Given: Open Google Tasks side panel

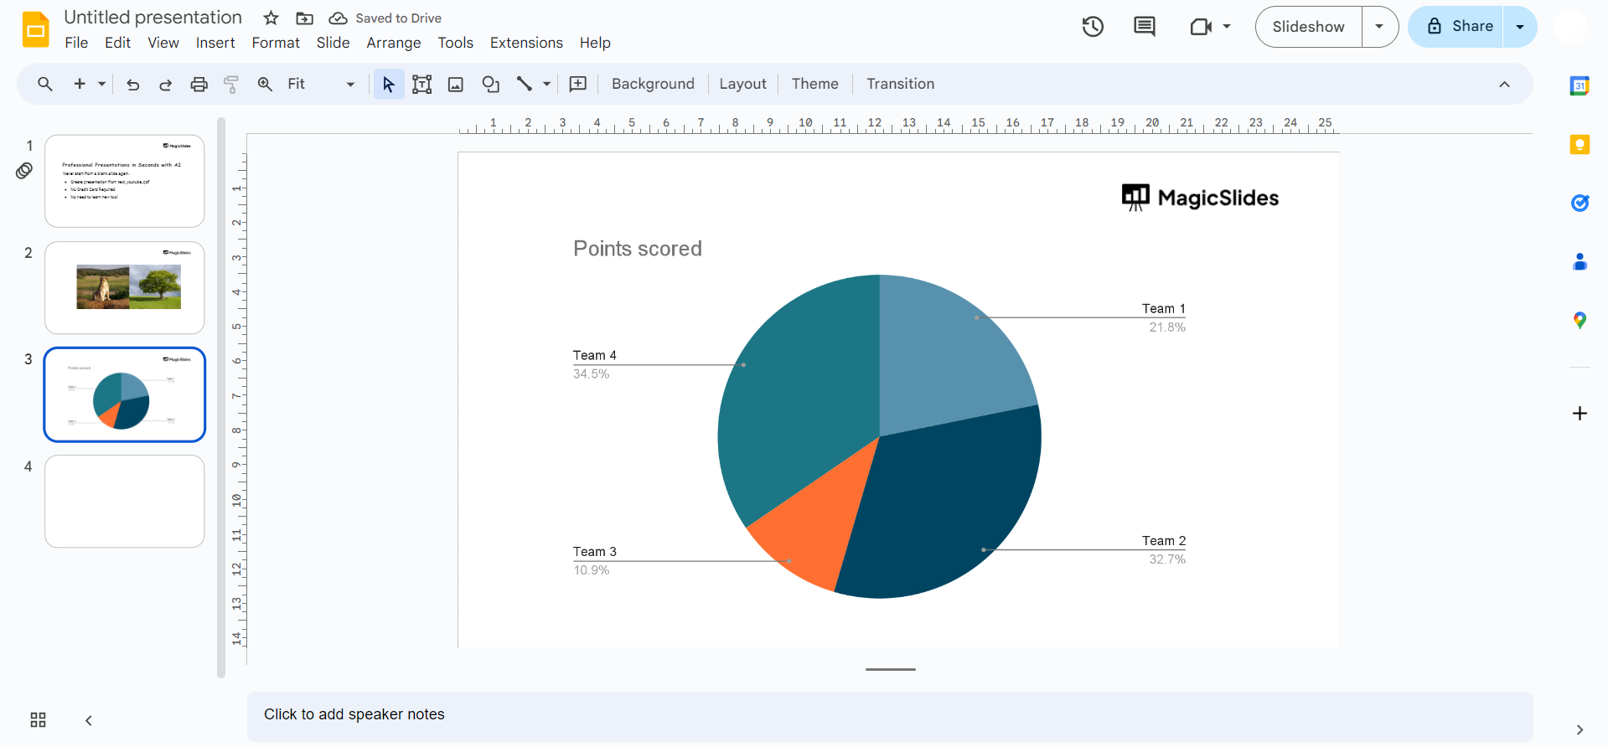Looking at the screenshot, I should (1580, 203).
